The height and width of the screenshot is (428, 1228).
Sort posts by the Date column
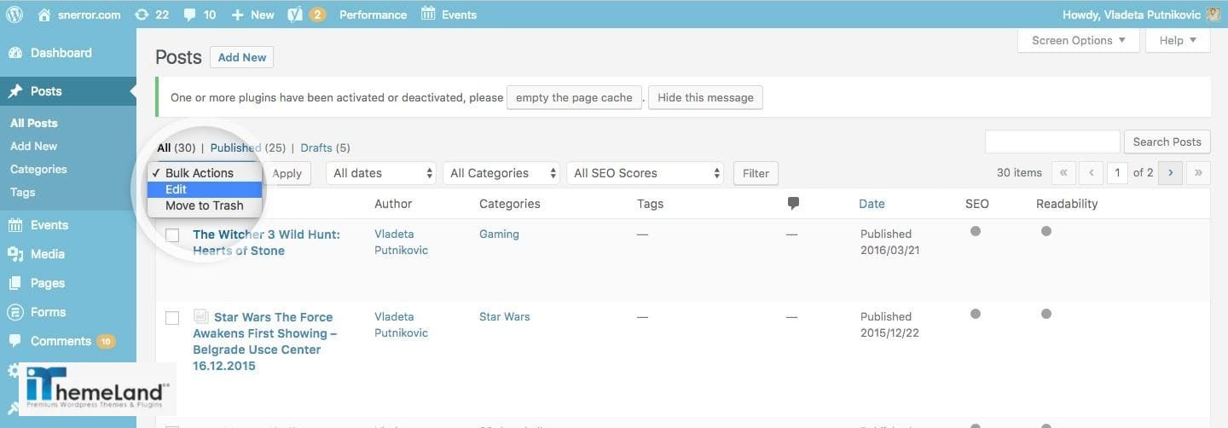[x=872, y=204]
